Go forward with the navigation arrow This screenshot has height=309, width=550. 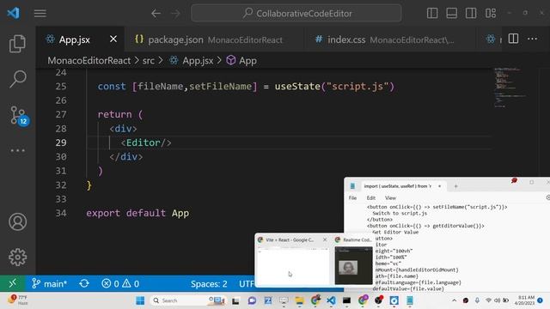coord(175,14)
